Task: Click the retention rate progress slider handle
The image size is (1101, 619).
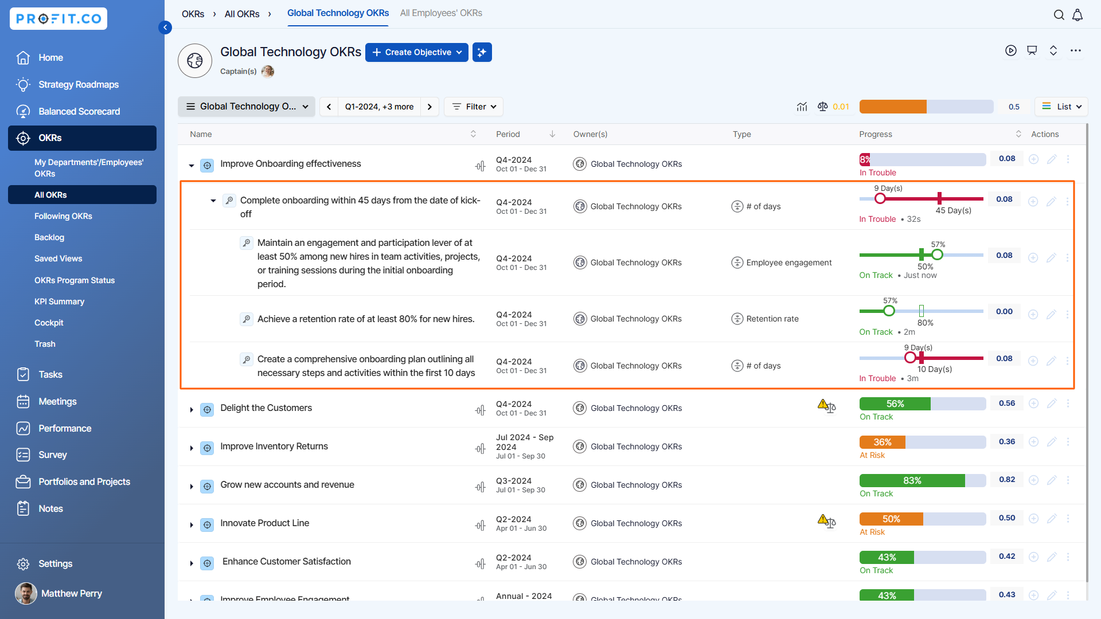Action: [x=889, y=311]
